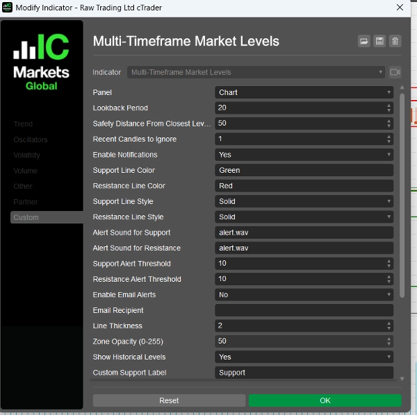Click the scrollbar down arrow
This screenshot has height=415, width=417.
402,379
